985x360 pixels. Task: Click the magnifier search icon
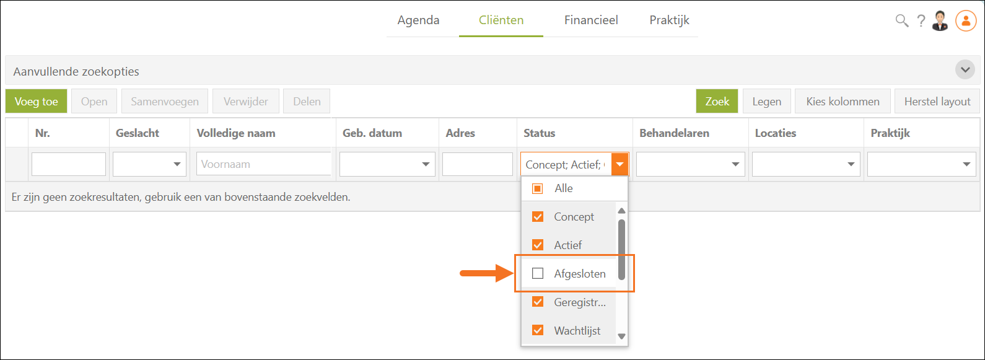point(901,20)
